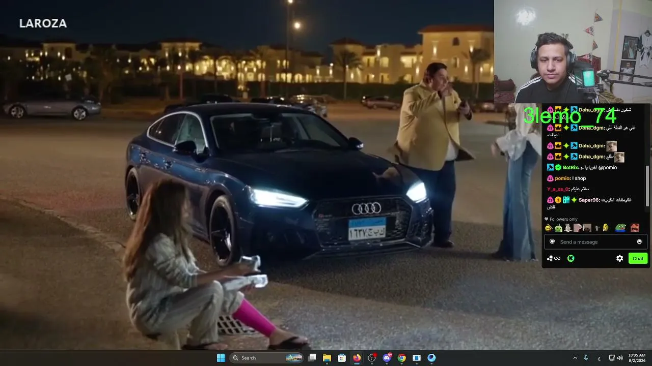Open Discord from the taskbar

[x=387, y=358]
